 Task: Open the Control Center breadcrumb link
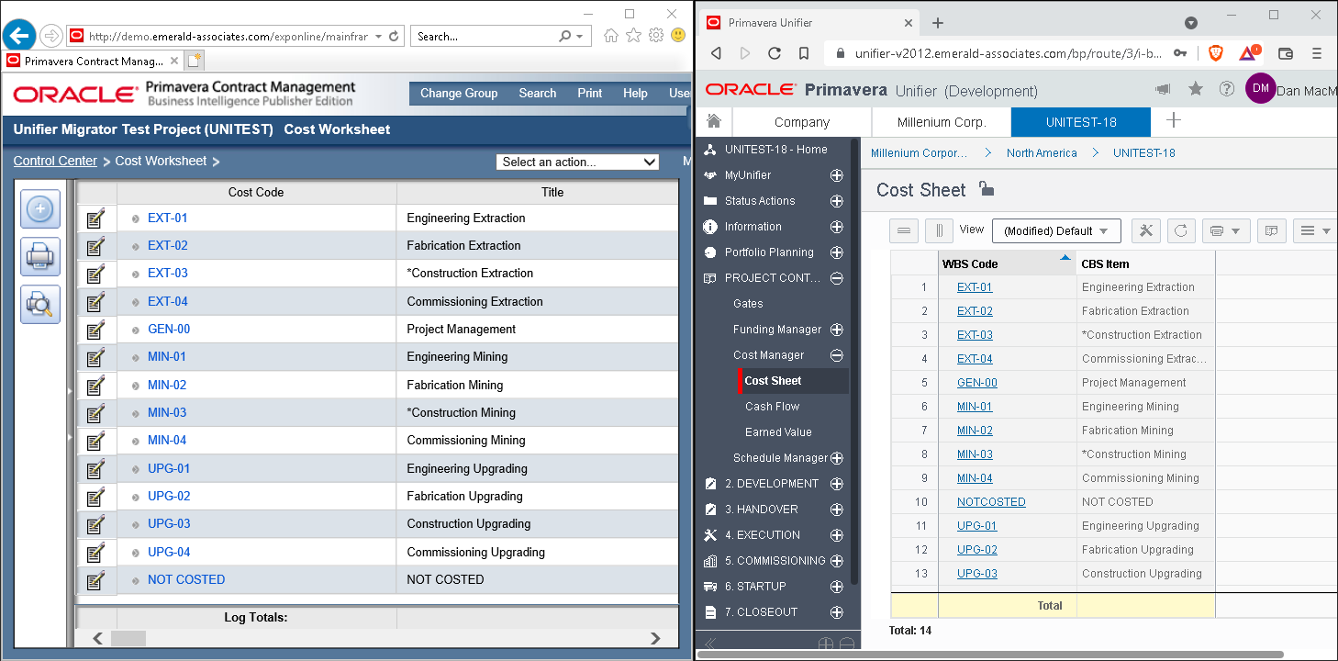click(x=55, y=161)
